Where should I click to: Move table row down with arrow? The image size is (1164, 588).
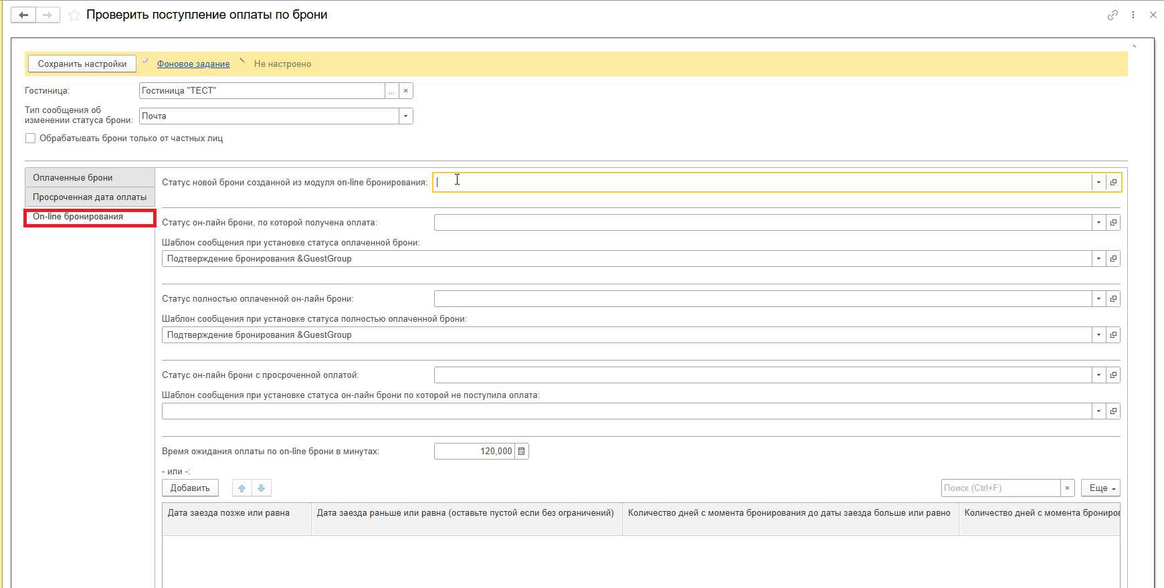coord(262,488)
